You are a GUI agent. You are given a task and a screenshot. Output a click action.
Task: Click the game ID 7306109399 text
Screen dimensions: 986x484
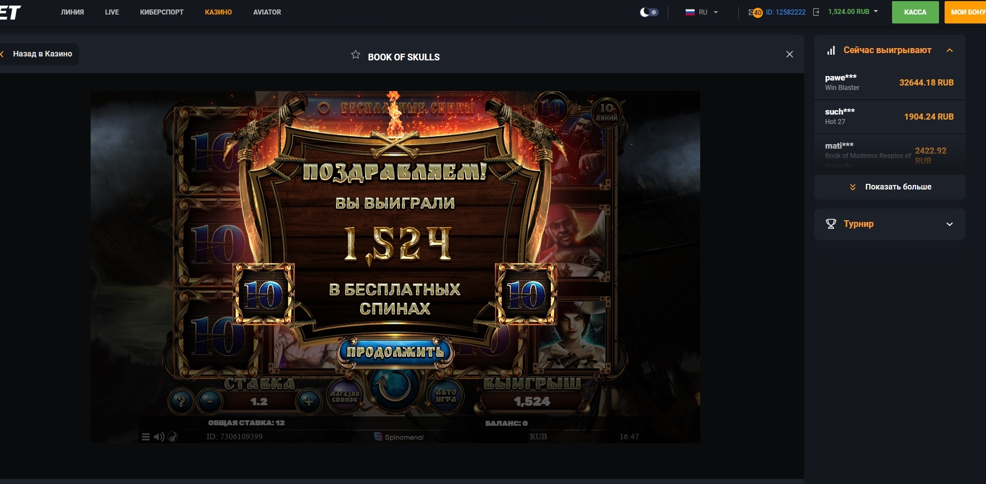[234, 436]
